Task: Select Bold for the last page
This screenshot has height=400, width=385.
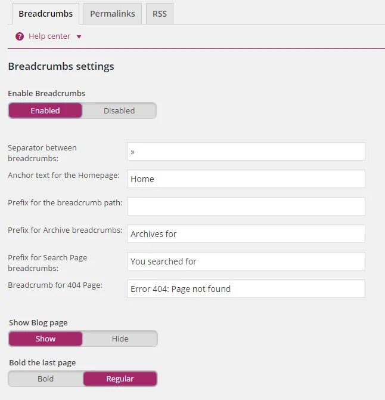Action: click(45, 379)
